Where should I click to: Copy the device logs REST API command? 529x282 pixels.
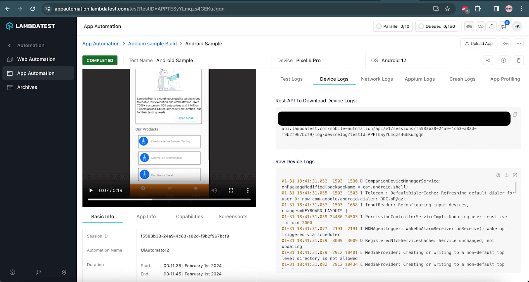click(515, 115)
